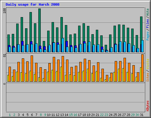The height and width of the screenshot is (118, 151).
Task: Select day label '11' on the axis
Action: pos(53,115)
